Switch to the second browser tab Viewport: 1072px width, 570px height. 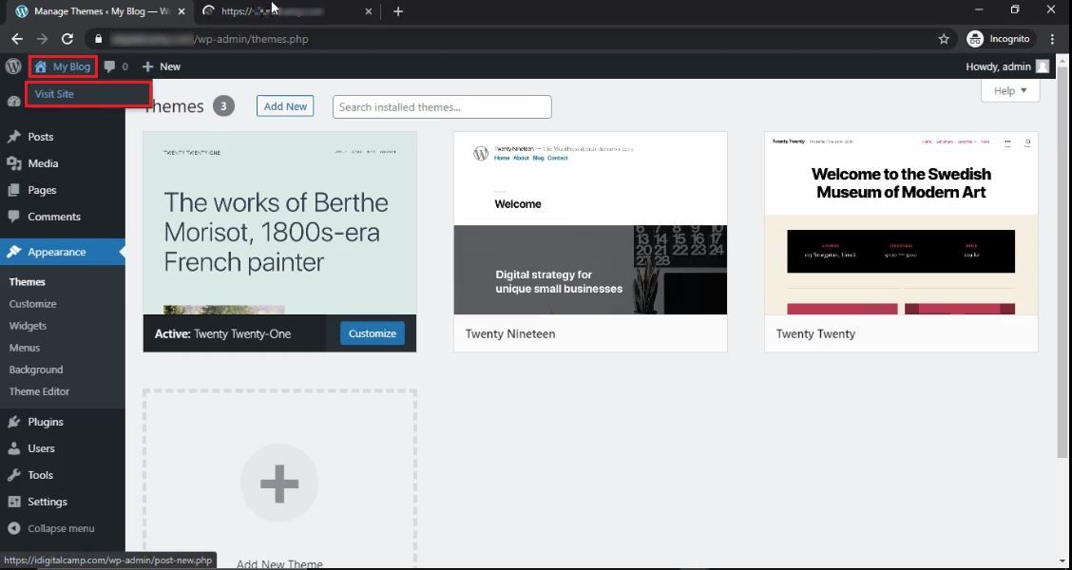pos(287,11)
